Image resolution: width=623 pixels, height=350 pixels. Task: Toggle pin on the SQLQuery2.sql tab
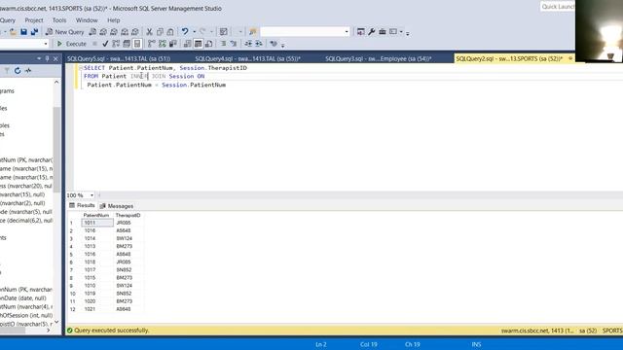[570, 58]
